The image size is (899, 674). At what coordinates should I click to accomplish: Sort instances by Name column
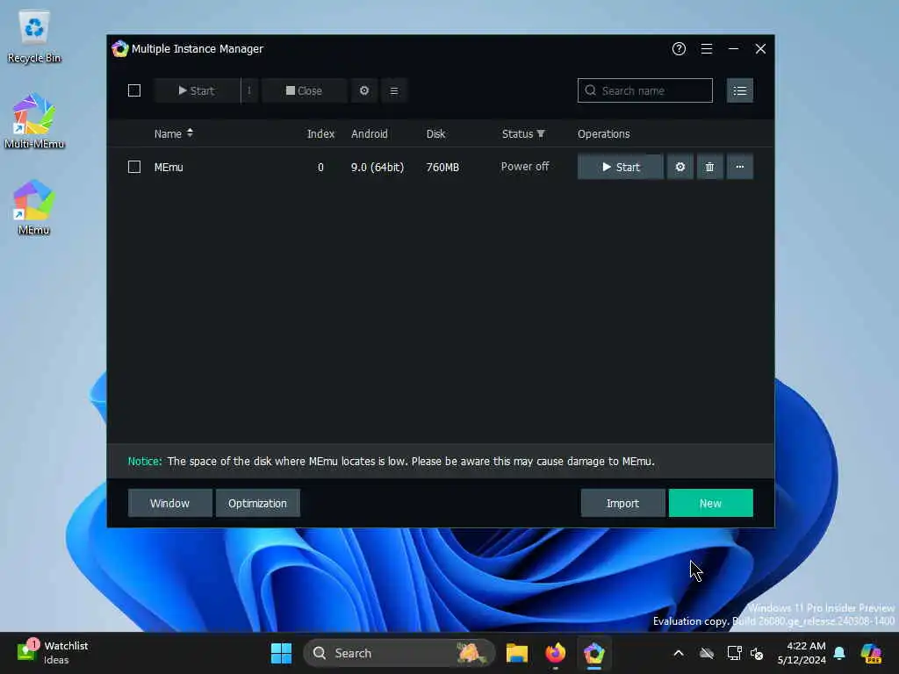pos(174,133)
